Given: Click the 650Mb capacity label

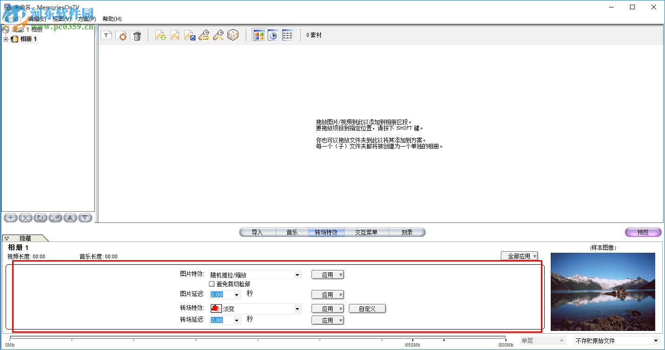Looking at the screenshot, I should (413, 345).
